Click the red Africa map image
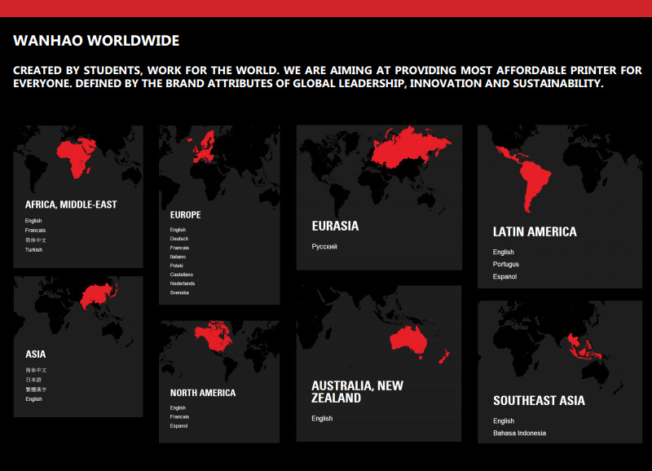Viewport: 652px width, 471px height. point(77,157)
